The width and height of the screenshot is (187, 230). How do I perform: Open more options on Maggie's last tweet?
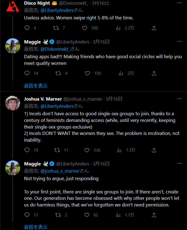(179, 163)
